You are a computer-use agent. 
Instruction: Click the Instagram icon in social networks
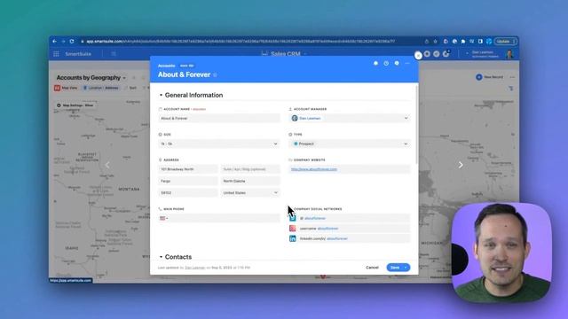[x=293, y=229]
